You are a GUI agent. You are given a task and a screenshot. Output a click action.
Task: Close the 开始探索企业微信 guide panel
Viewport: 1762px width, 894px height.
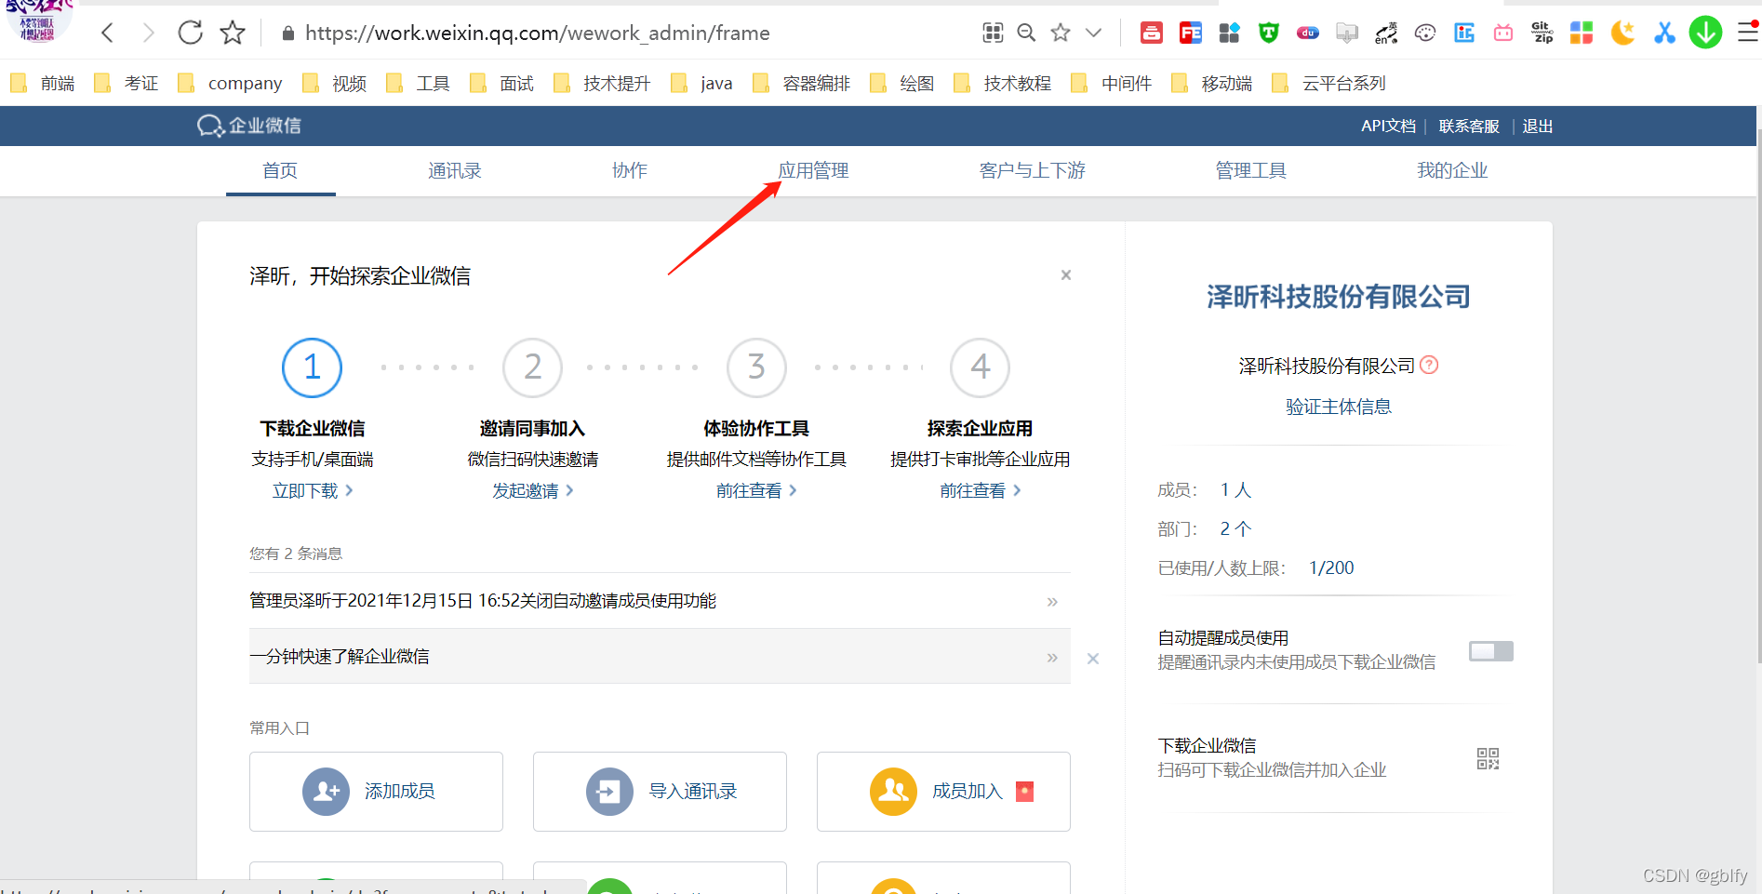[x=1066, y=275]
